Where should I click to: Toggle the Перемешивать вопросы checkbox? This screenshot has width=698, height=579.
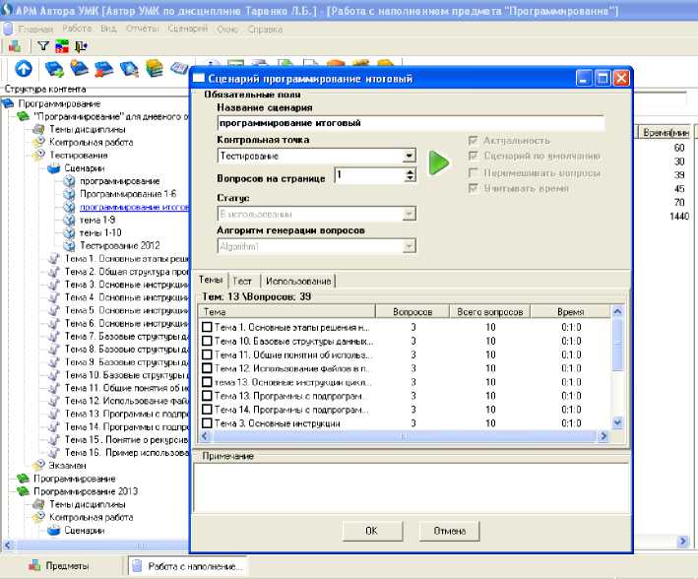(475, 172)
